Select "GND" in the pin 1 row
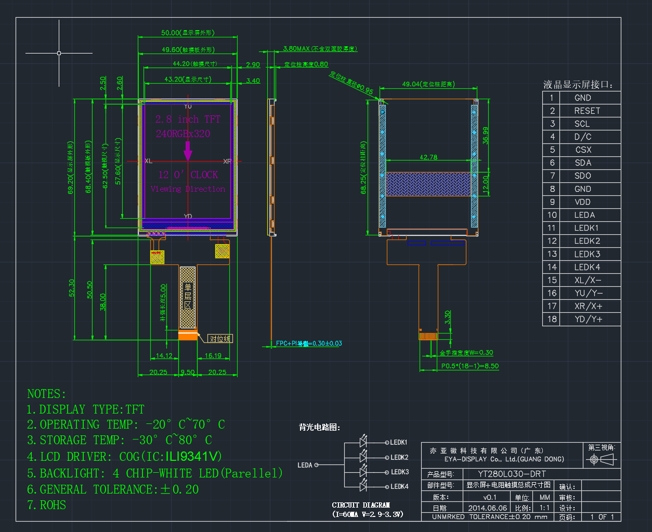Screen dimensions: 652x532 click(x=583, y=98)
